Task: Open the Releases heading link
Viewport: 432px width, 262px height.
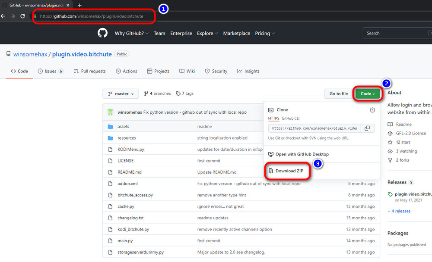Action: (397, 182)
